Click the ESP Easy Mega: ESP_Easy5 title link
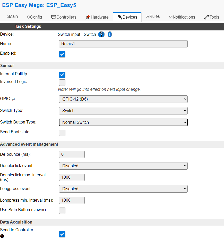The height and width of the screenshot is (239, 224). (x=39, y=5)
